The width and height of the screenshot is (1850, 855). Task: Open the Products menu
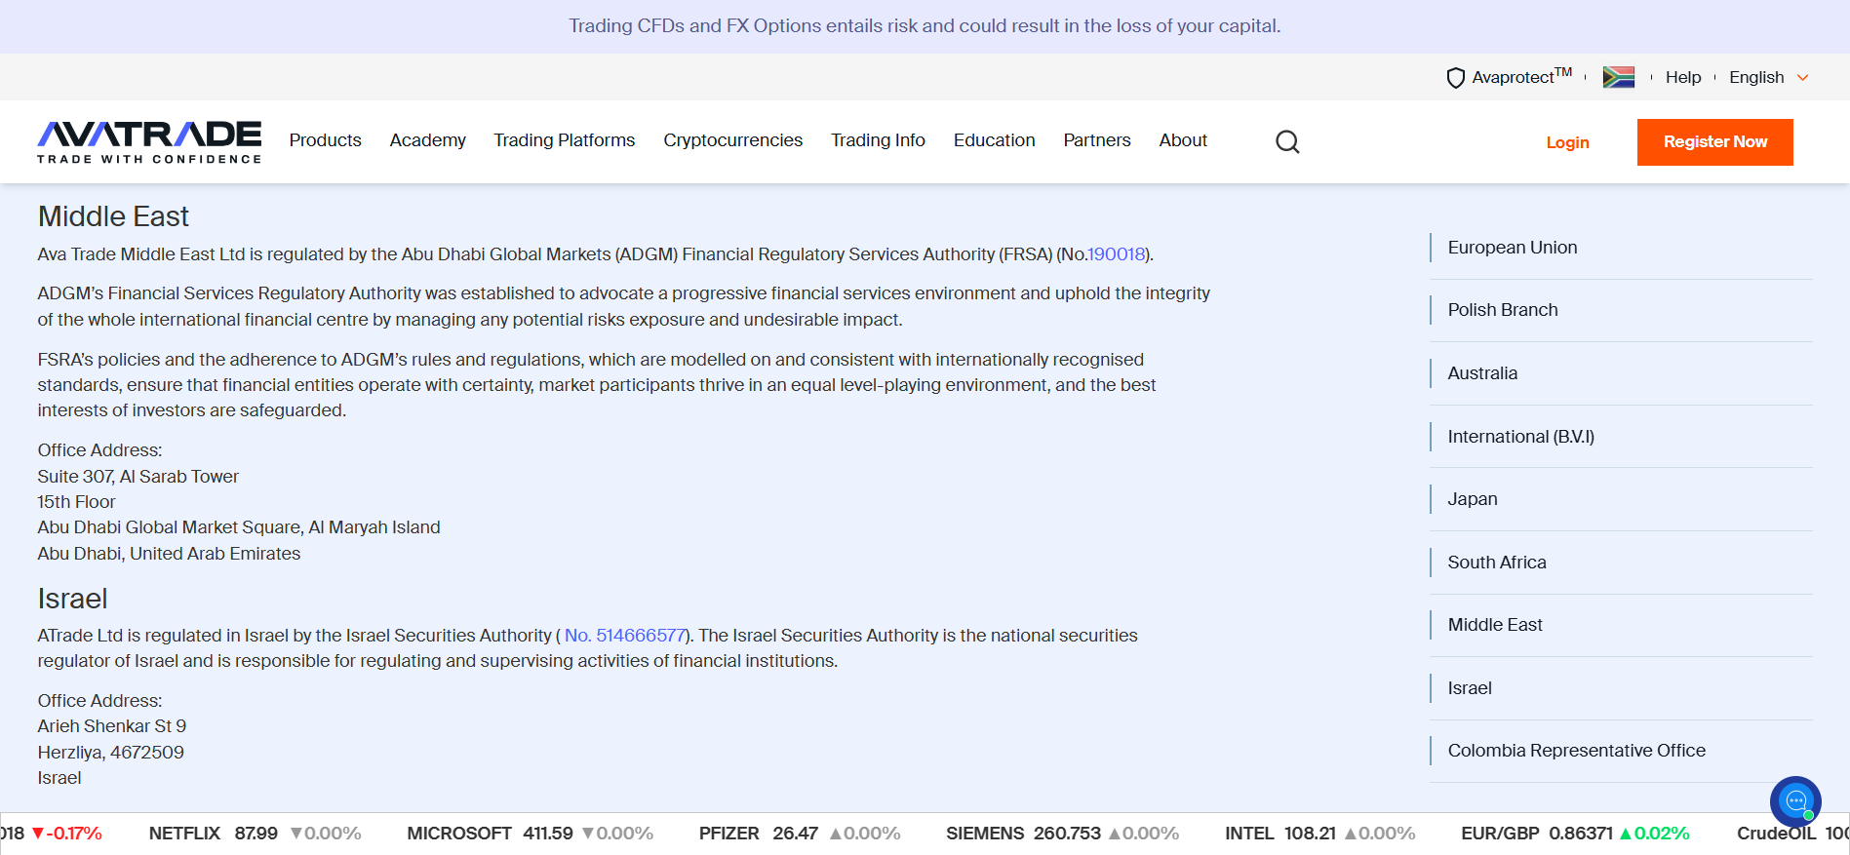326,140
